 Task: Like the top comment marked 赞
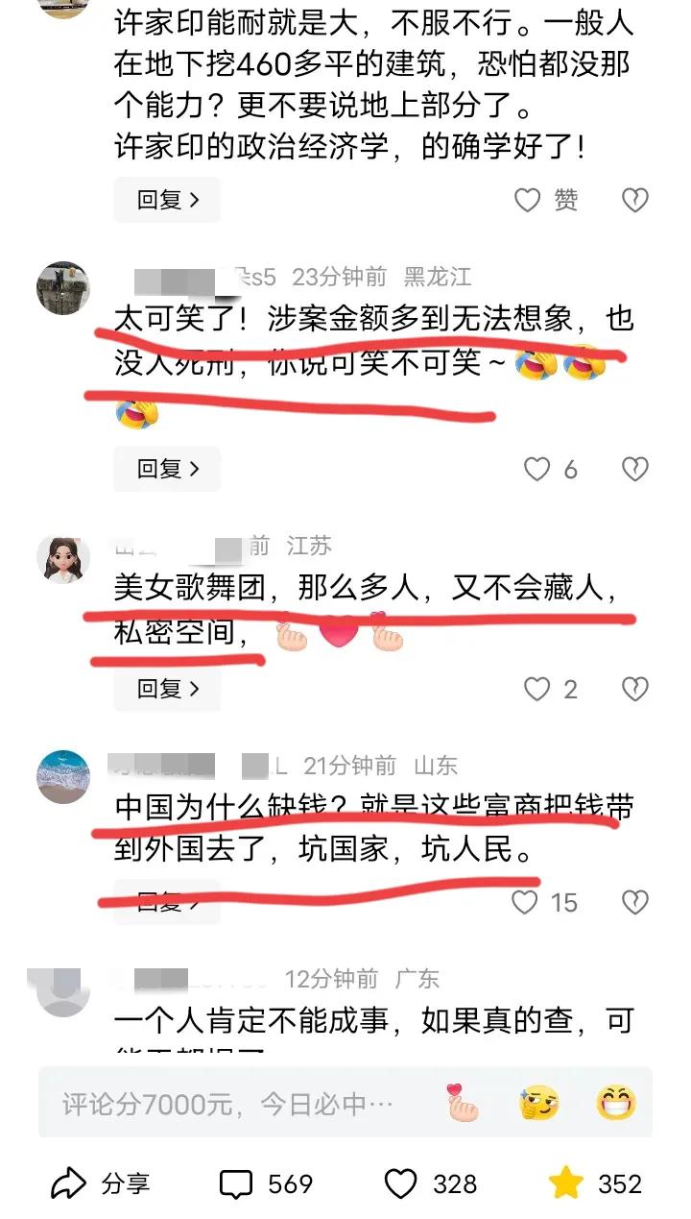(529, 200)
